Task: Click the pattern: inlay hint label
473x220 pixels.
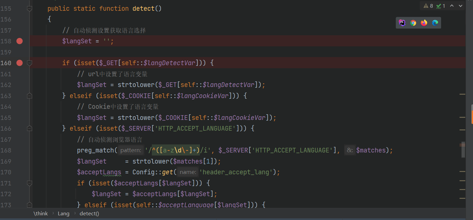Action: [x=130, y=150]
